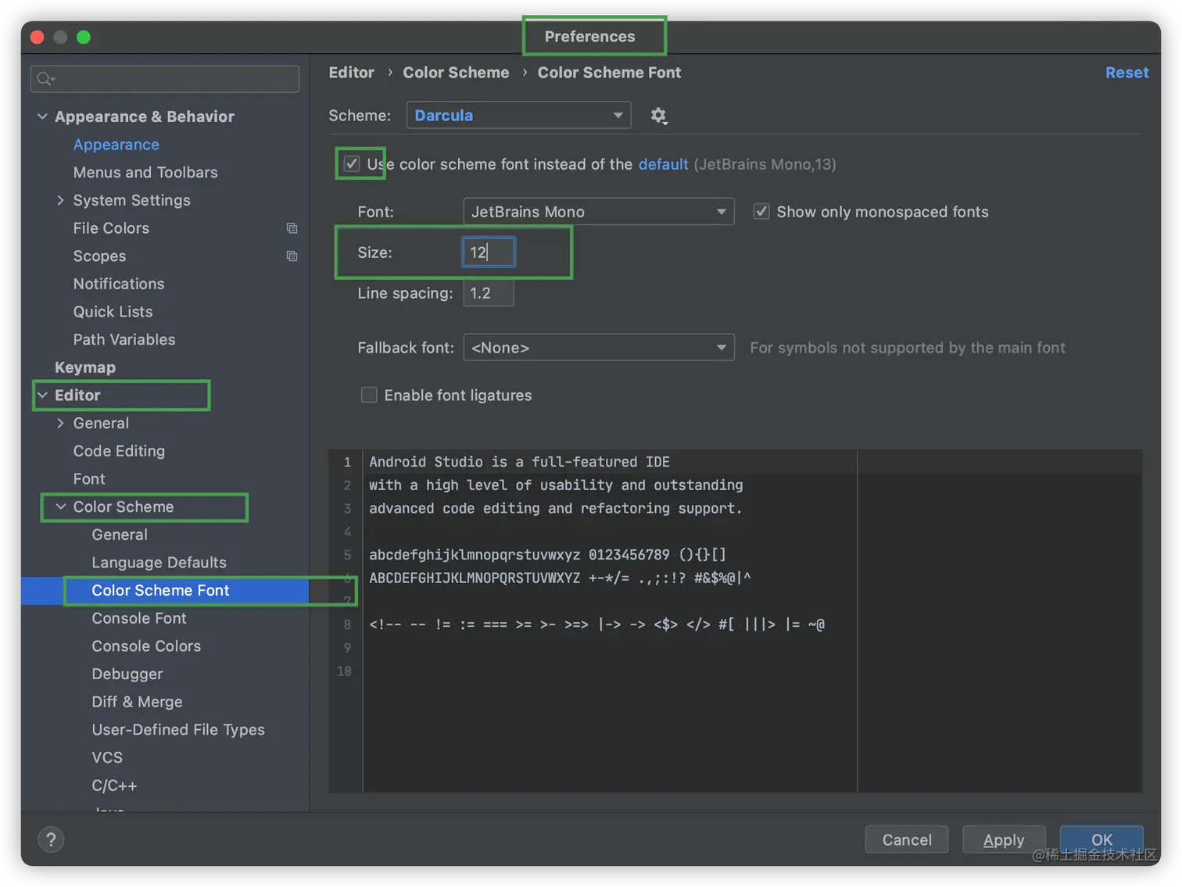Uncheck Show only monospaced fonts
The image size is (1182, 887).
(x=761, y=212)
